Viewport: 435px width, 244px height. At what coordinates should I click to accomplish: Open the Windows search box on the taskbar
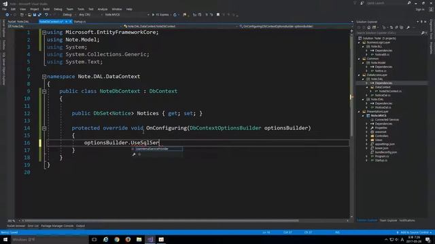[x=50, y=239]
